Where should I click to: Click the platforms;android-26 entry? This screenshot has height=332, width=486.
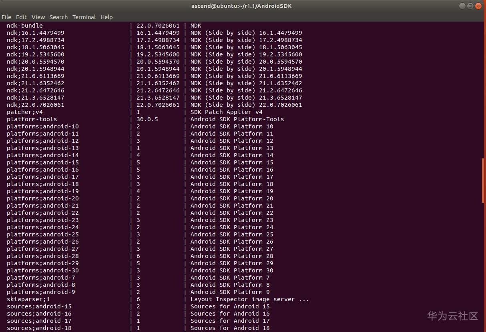click(x=43, y=242)
